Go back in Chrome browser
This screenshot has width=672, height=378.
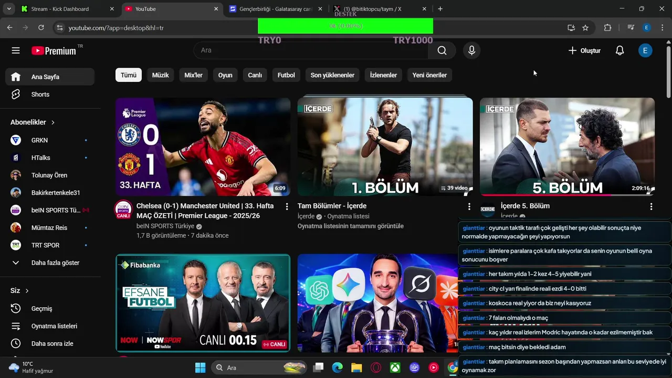click(10, 27)
